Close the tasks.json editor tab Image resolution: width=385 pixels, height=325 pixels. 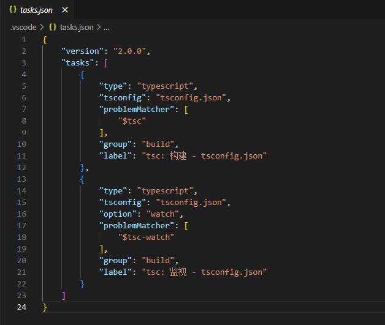coord(65,10)
